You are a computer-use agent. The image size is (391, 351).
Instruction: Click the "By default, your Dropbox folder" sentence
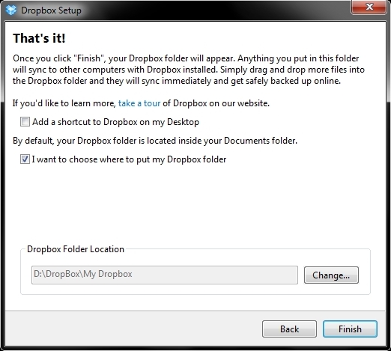155,141
